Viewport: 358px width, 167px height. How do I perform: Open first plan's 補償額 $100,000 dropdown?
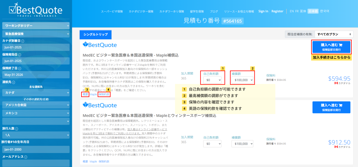242,80
